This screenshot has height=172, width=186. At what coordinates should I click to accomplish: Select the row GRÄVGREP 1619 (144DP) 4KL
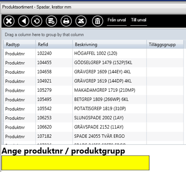[93, 81]
